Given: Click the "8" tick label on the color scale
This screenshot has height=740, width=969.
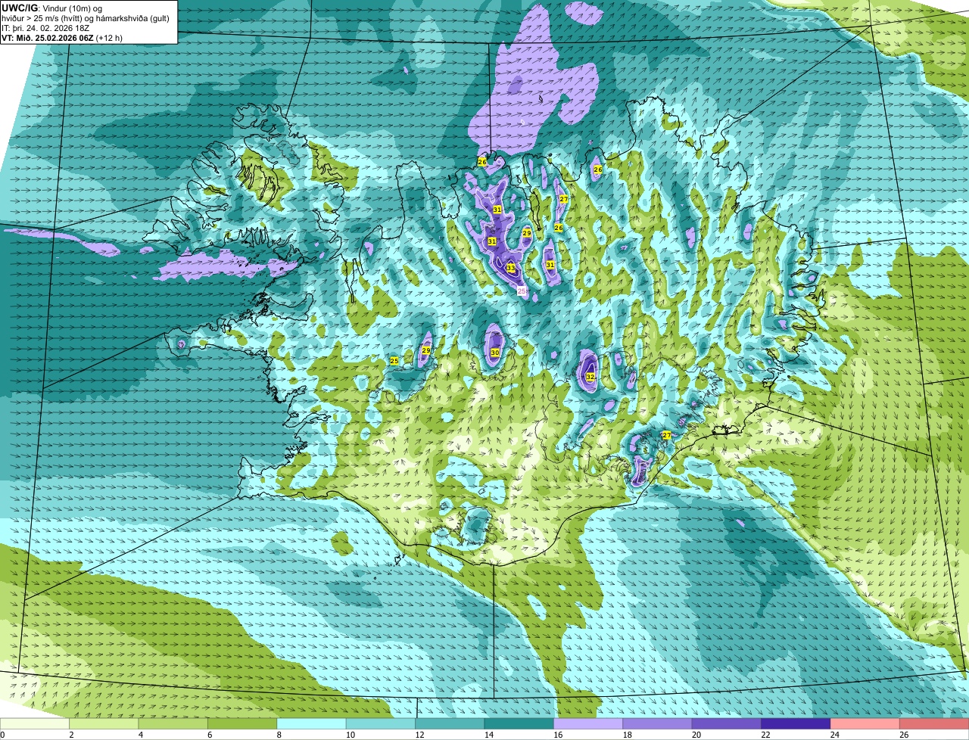Looking at the screenshot, I should pyautogui.click(x=279, y=735).
